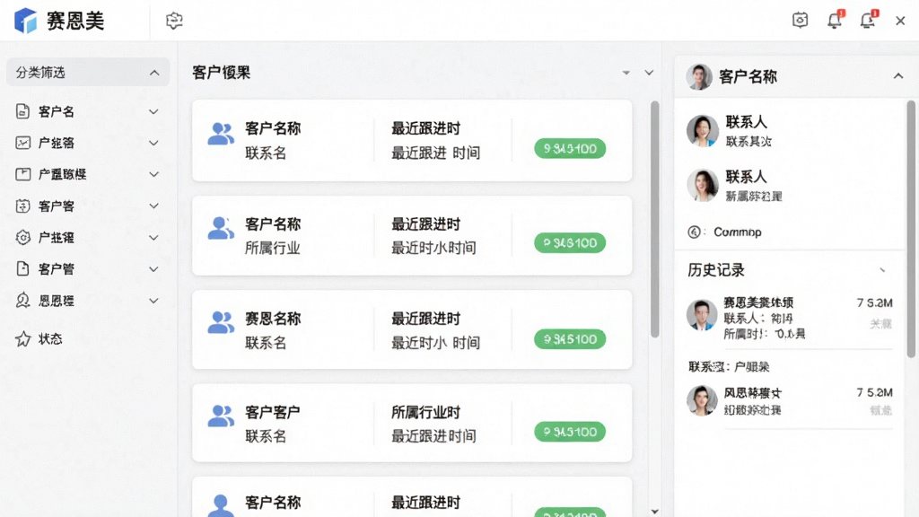Click the gear icon next to 户推律
919x517 pixels.
tap(22, 237)
